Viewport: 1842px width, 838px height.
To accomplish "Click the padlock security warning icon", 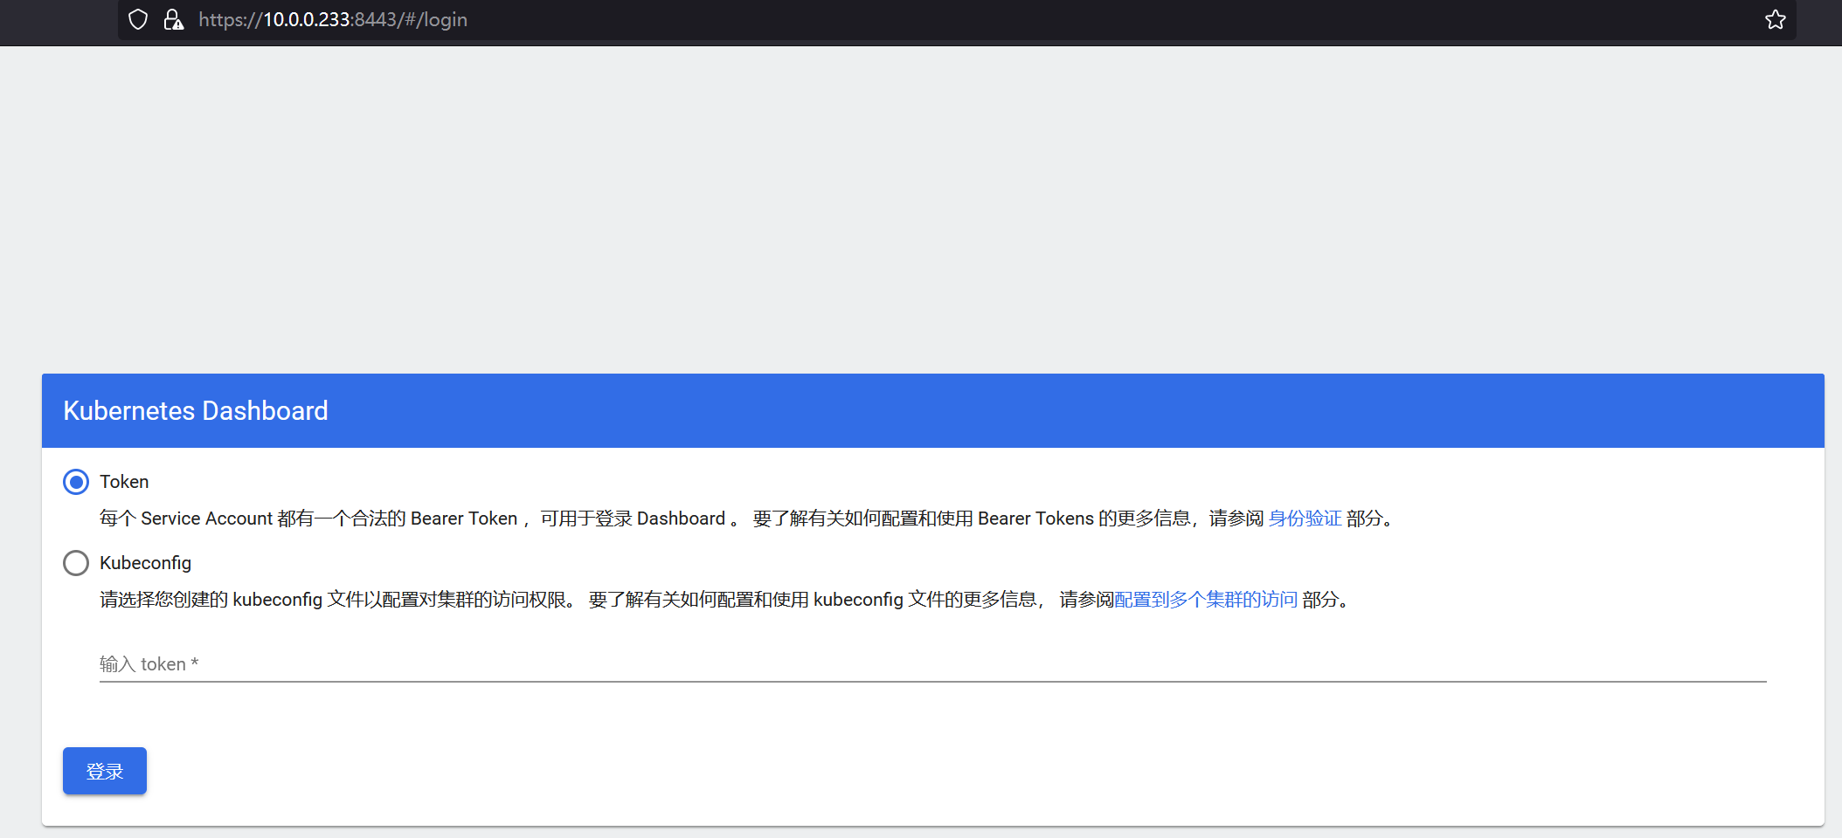I will coord(174,19).
